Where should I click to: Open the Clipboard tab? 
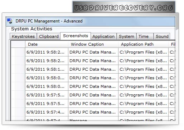tap(49, 36)
